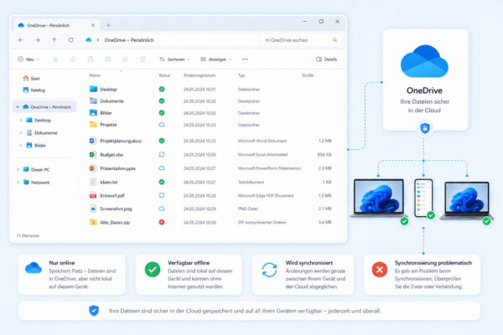
Task: Click the cloud status icon for Projekte
Action: coord(162,125)
